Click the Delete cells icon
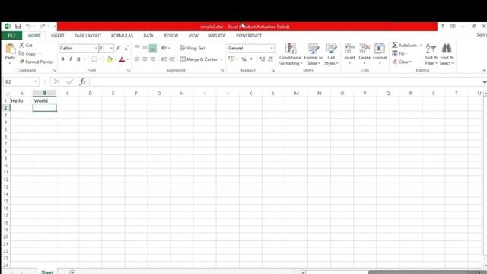 click(364, 49)
